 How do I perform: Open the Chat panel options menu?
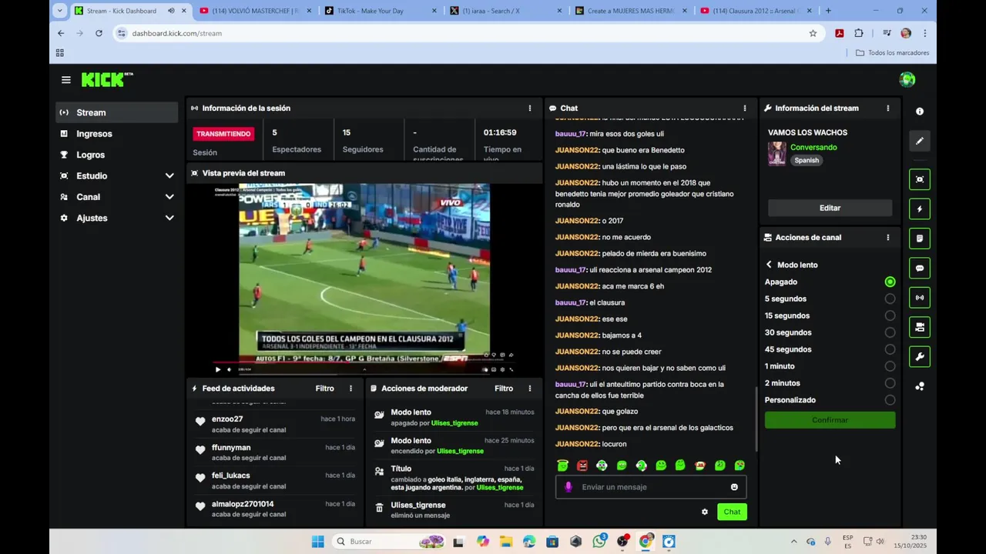[744, 108]
